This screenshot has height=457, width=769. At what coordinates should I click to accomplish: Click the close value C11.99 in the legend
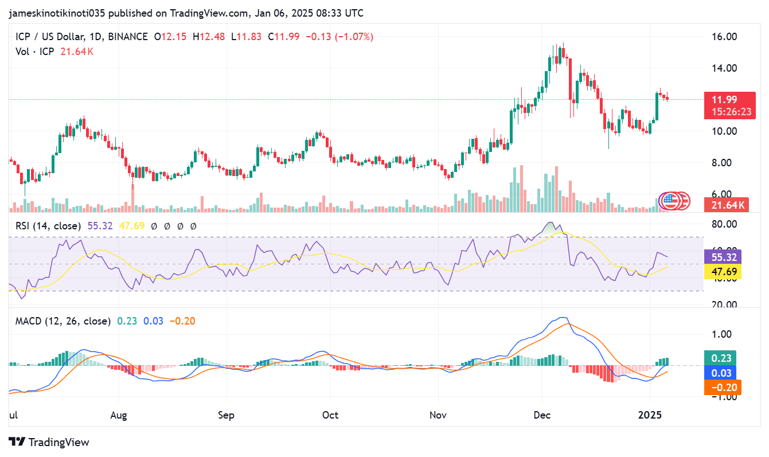coord(284,37)
